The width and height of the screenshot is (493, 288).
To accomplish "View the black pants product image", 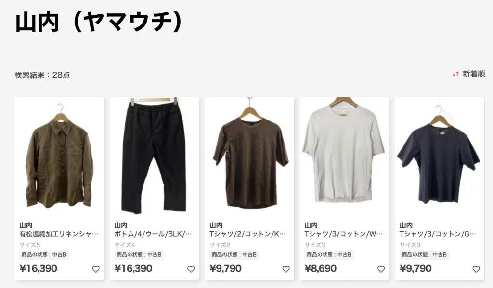I will [155, 156].
